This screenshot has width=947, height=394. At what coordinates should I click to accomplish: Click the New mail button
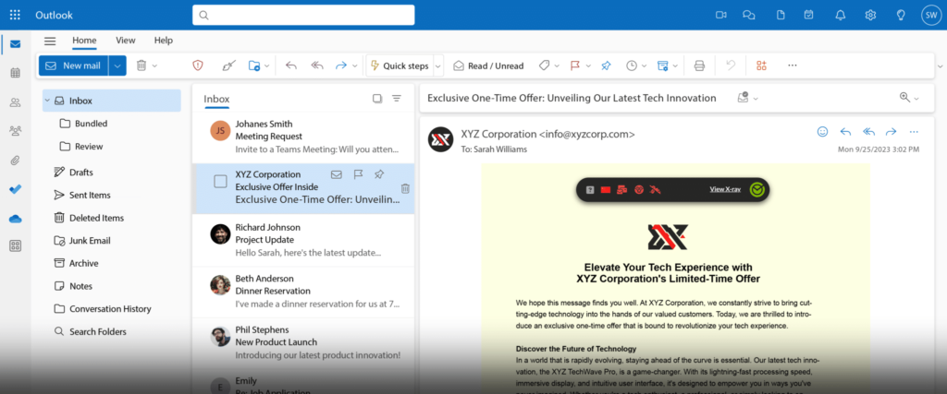(x=73, y=66)
